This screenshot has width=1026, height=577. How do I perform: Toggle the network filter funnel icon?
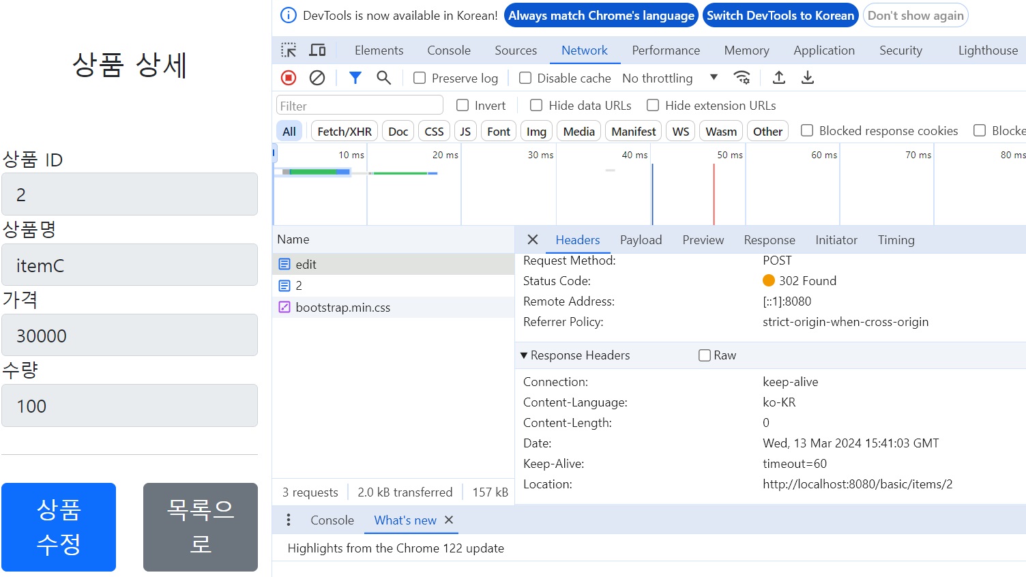[x=355, y=78]
